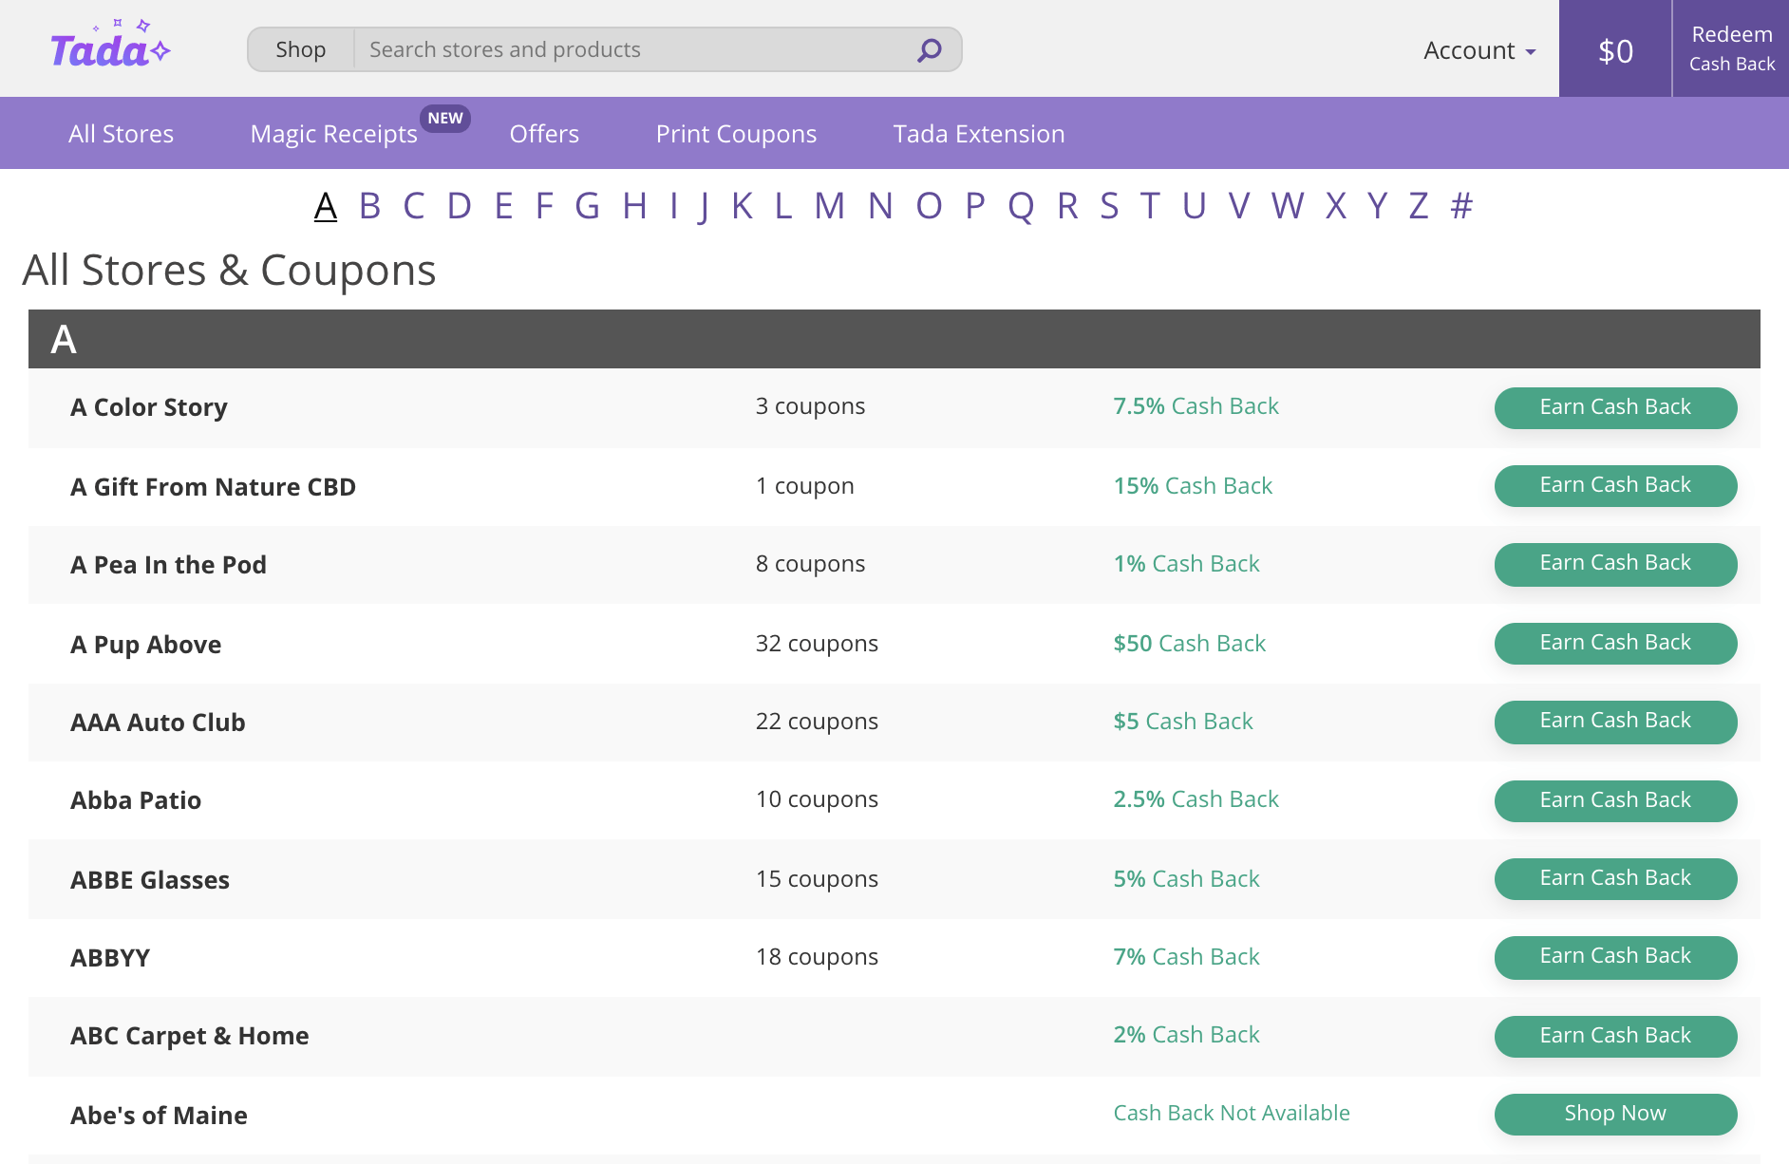1789x1164 pixels.
Task: Jump to stores starting with F
Action: 544,205
